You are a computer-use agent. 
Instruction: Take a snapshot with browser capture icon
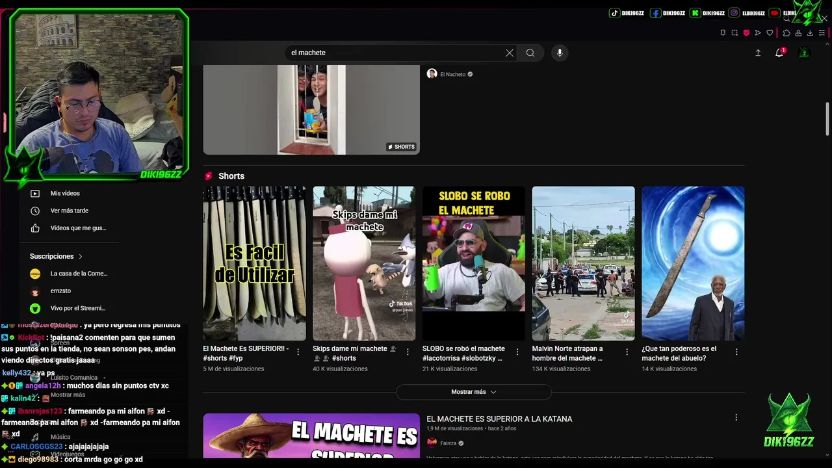pyautogui.click(x=734, y=32)
